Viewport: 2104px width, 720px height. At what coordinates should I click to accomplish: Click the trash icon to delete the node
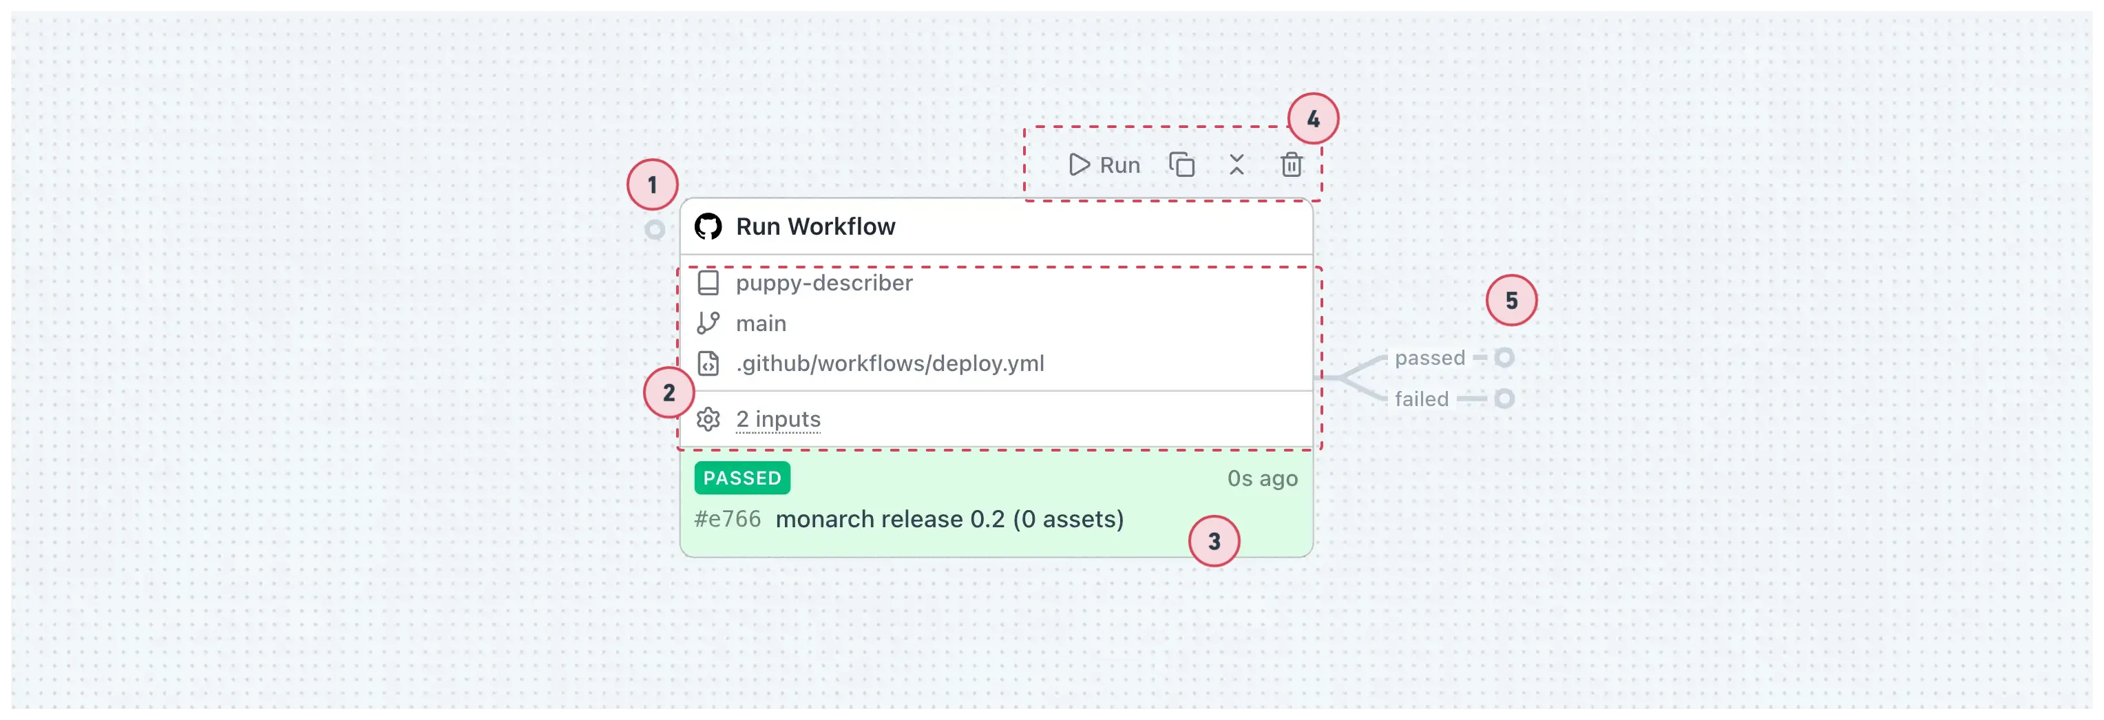(x=1290, y=165)
